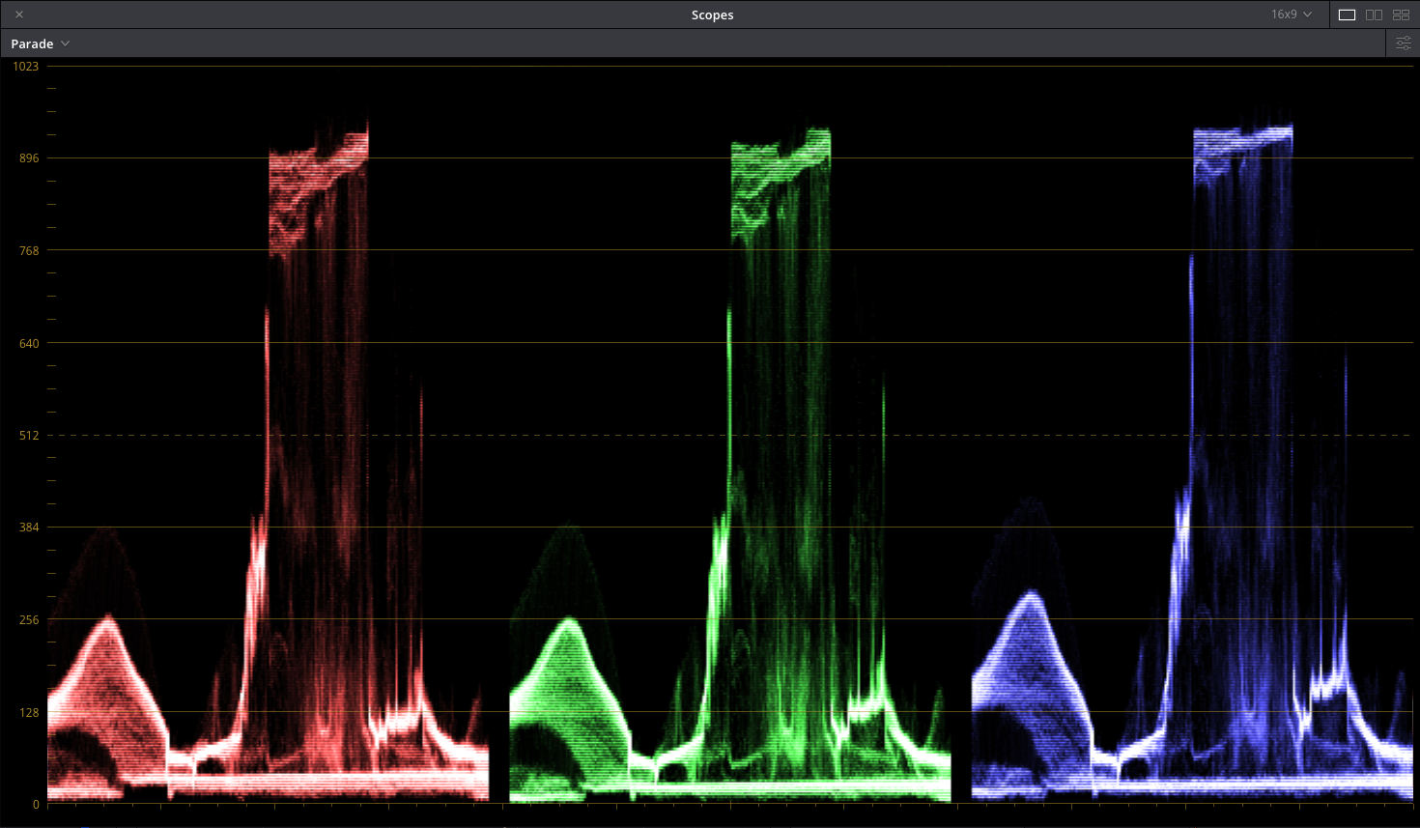Click the Scopes window title

coord(713,14)
